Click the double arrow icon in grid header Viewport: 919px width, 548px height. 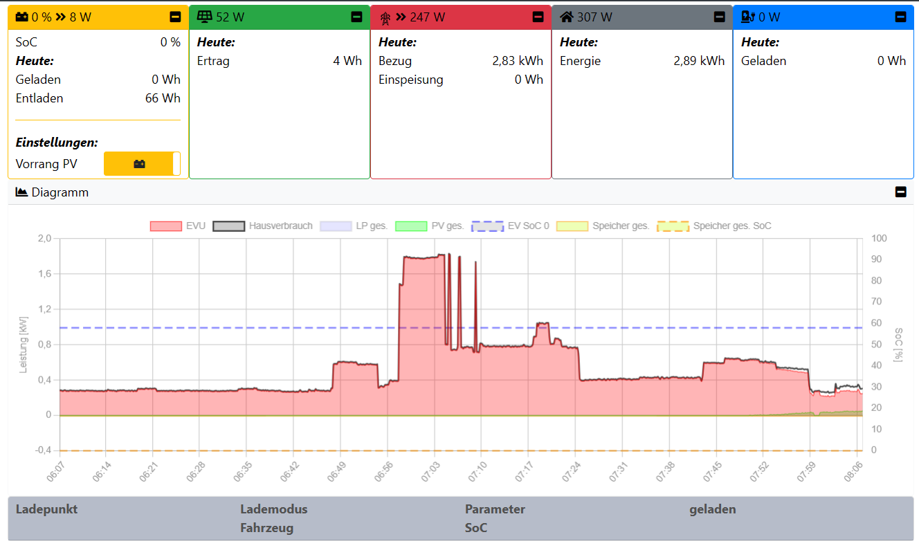click(401, 17)
